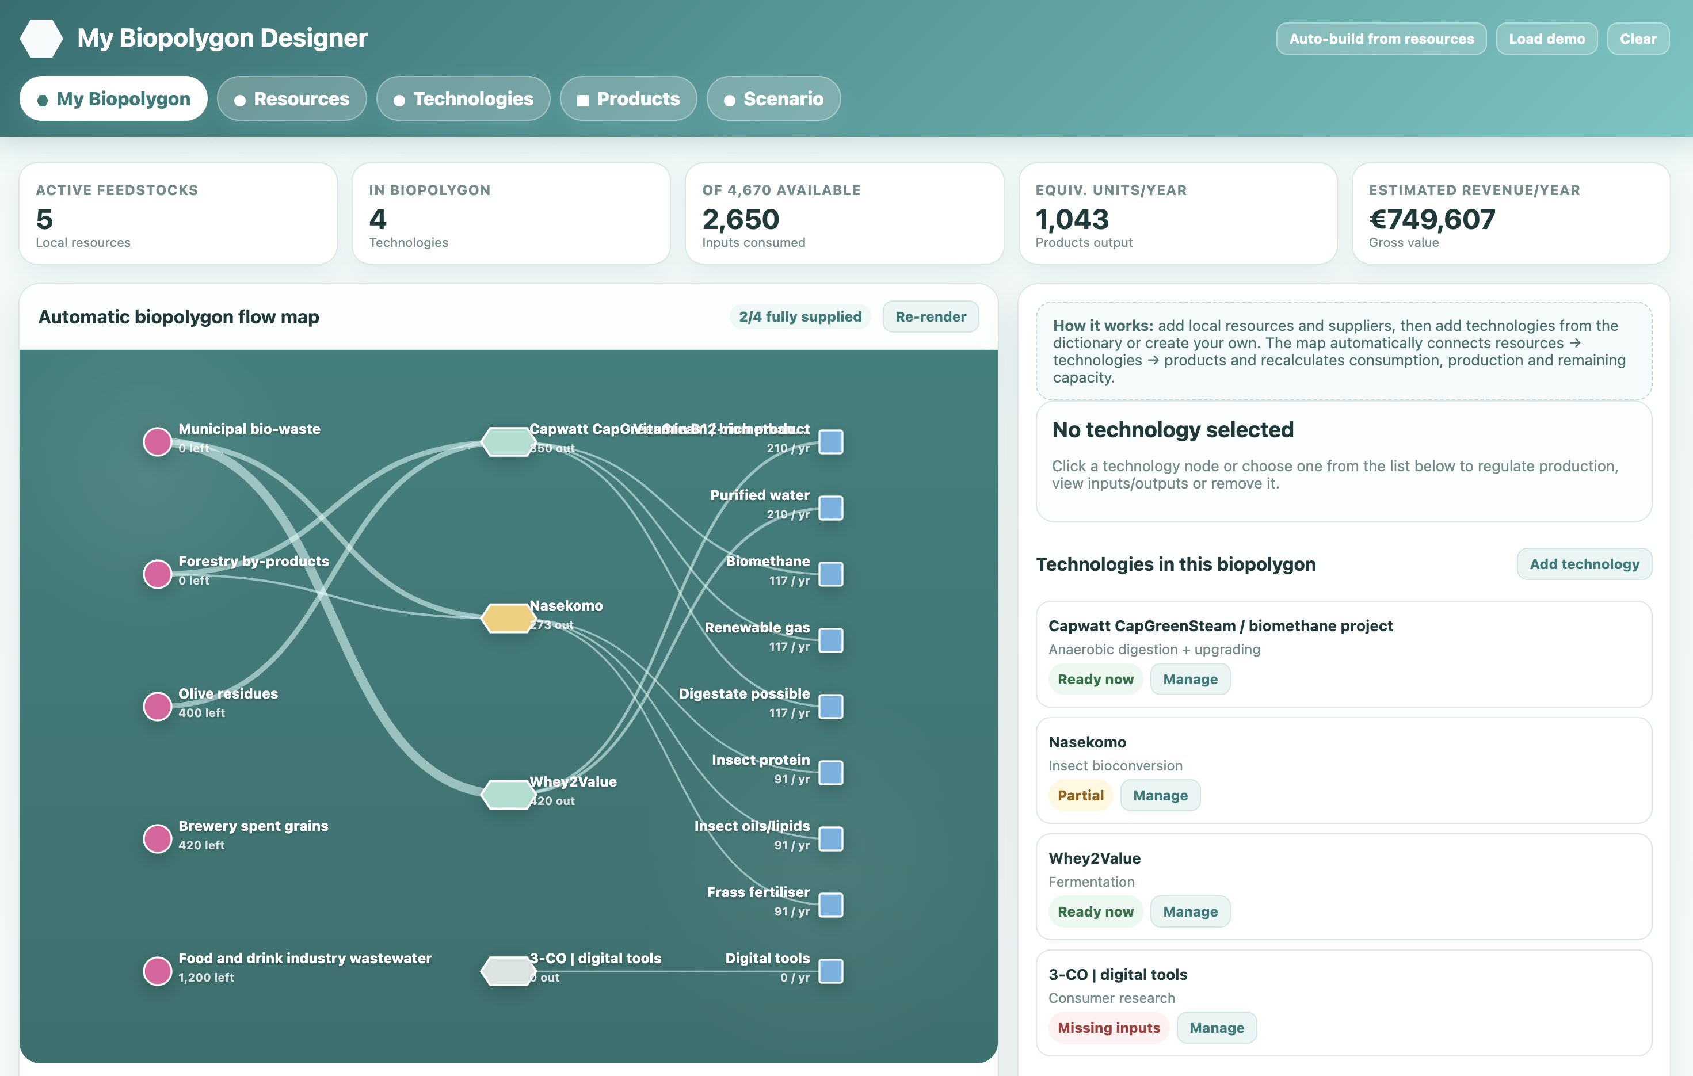Click the Load demo button

1546,39
